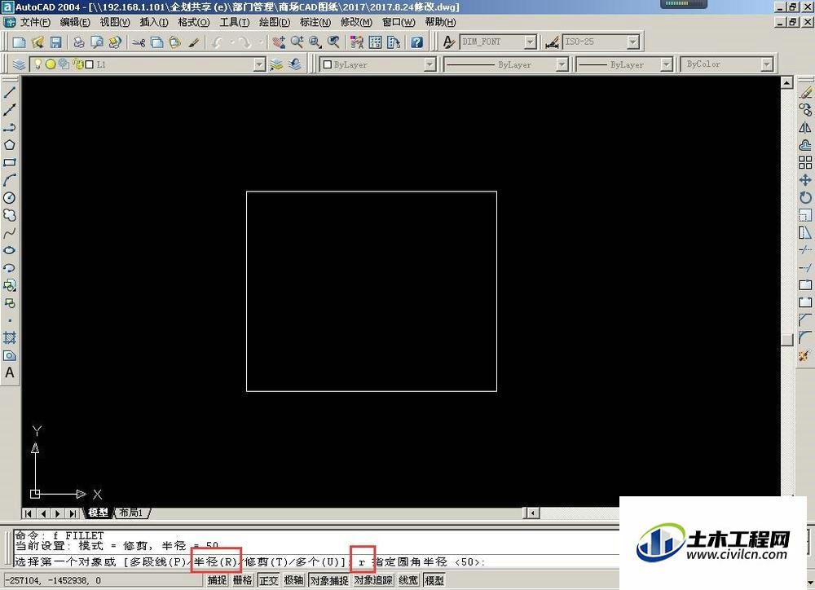The width and height of the screenshot is (815, 590).
Task: Click the Scale tool
Action: [x=805, y=215]
